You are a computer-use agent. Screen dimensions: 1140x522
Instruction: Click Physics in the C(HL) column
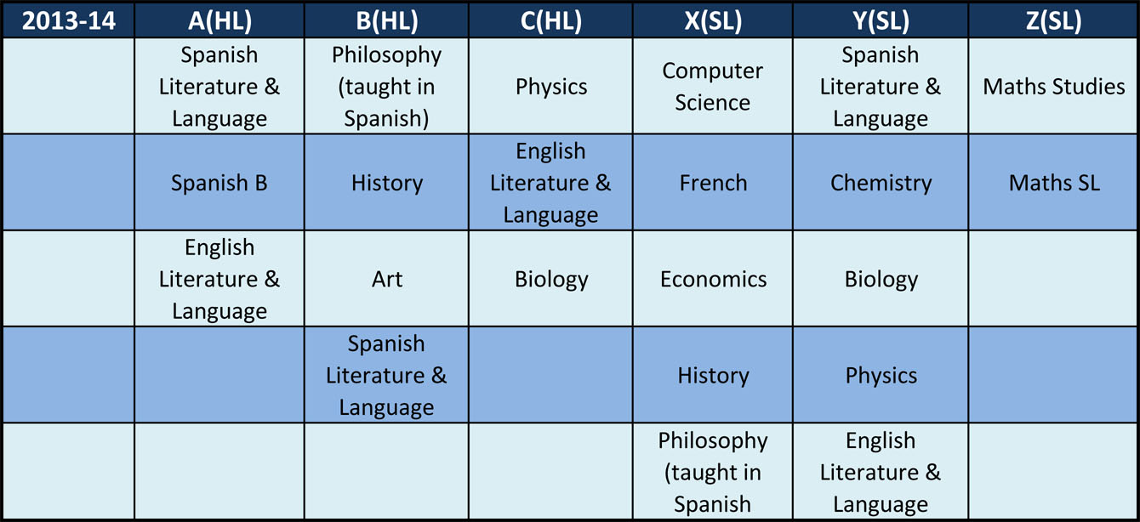[x=550, y=86]
